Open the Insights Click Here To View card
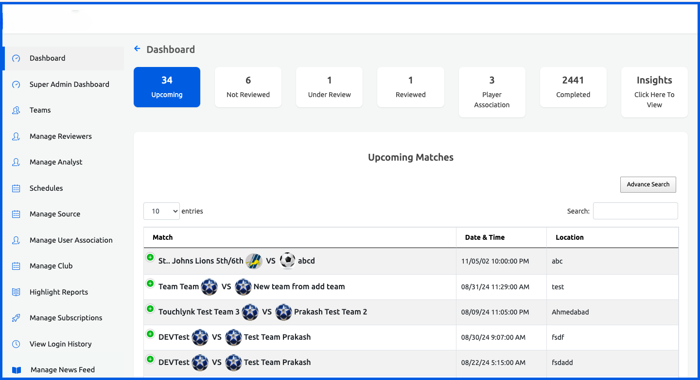Screen dimensions: 700x380 (x=654, y=92)
